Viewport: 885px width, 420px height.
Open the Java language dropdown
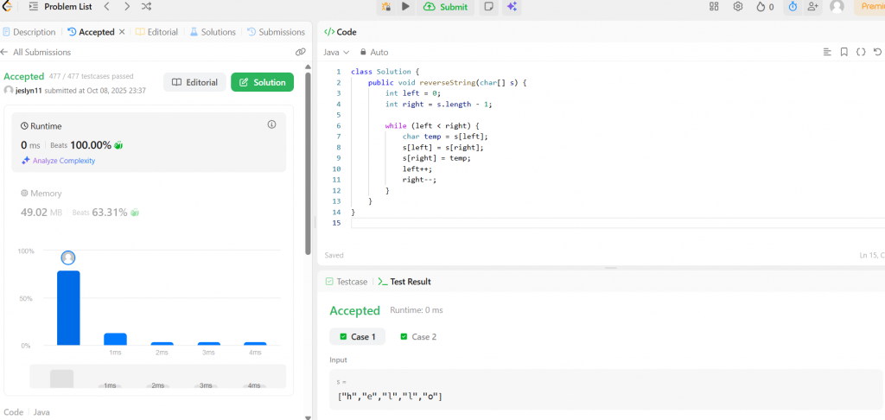(x=336, y=52)
